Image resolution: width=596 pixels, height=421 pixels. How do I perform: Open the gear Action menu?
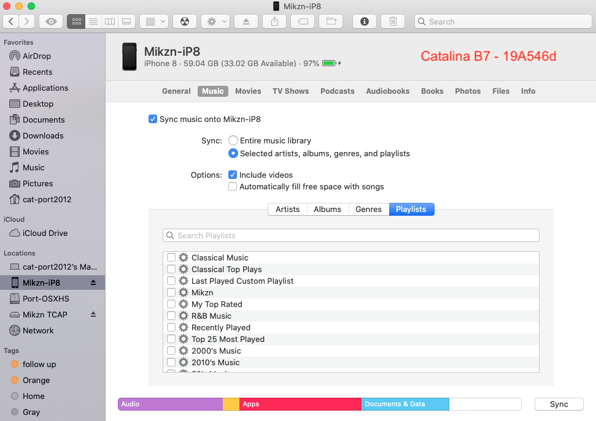[x=215, y=21]
